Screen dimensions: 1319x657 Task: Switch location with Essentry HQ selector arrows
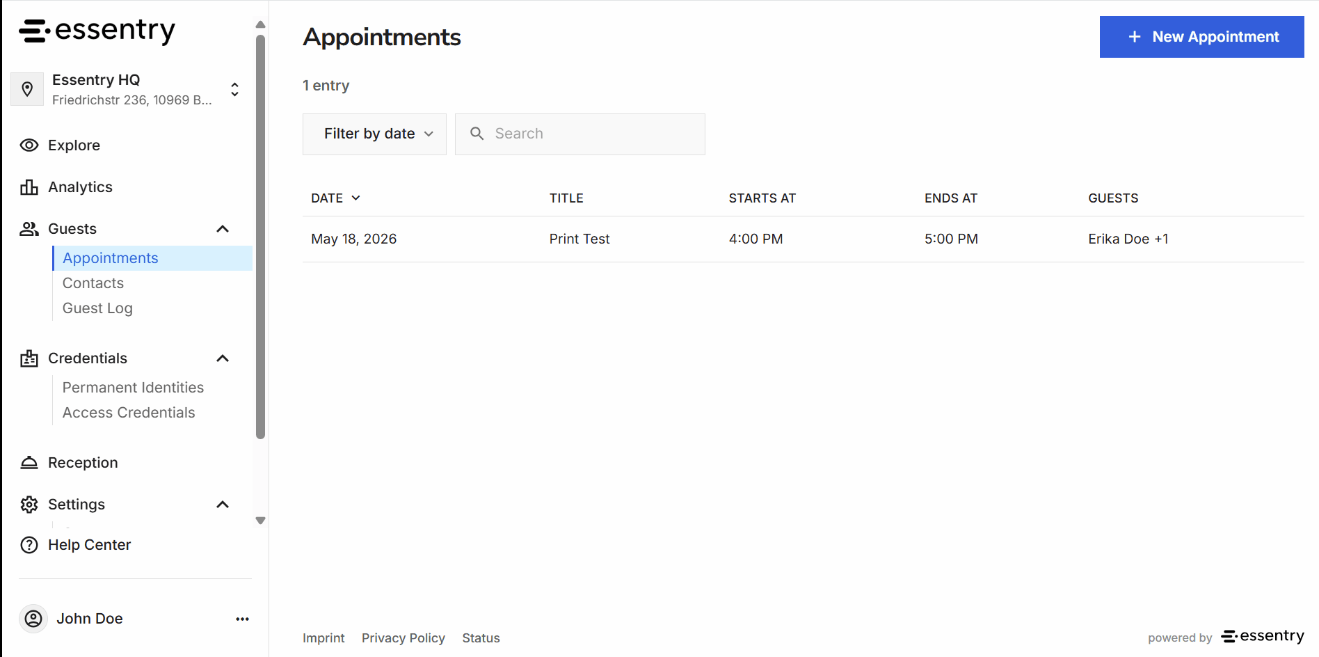click(x=235, y=89)
